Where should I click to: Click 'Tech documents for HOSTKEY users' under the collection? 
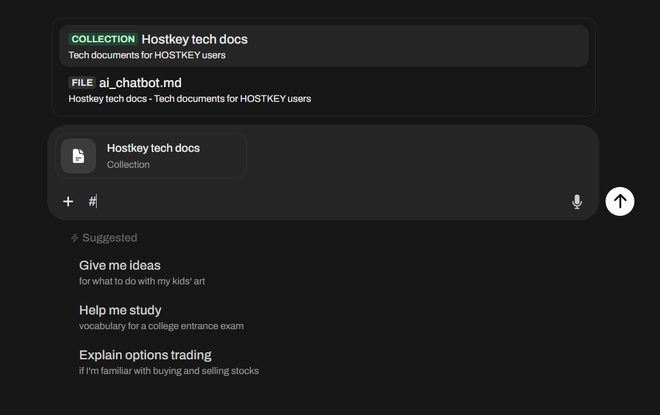point(147,55)
